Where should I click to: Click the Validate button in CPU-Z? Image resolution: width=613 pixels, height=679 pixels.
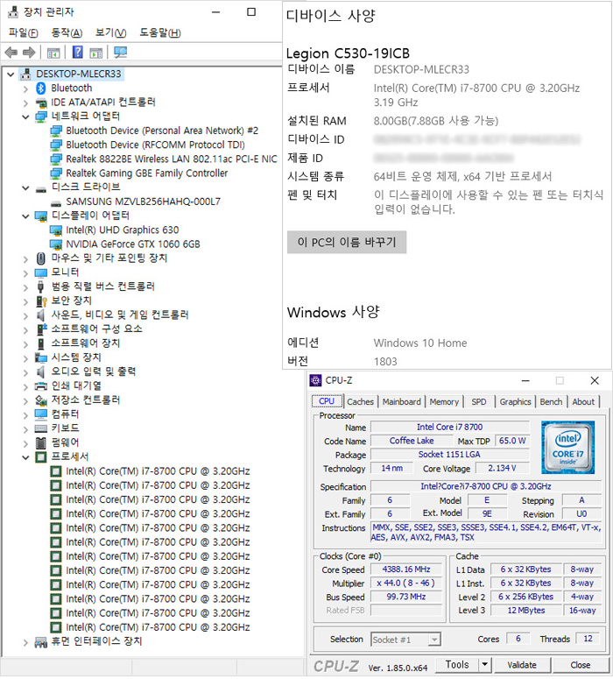tap(522, 665)
